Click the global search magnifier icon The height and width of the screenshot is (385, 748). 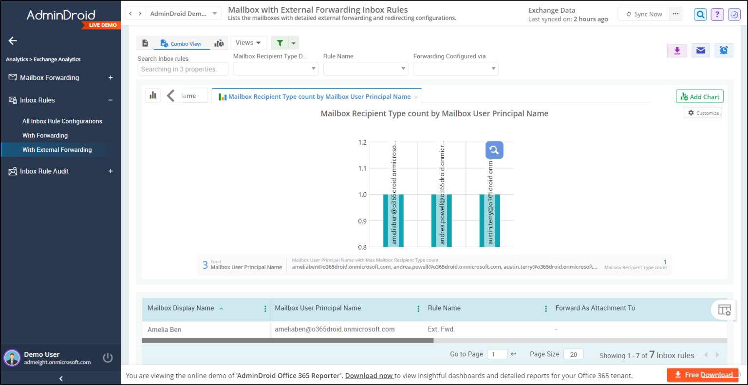click(x=700, y=14)
